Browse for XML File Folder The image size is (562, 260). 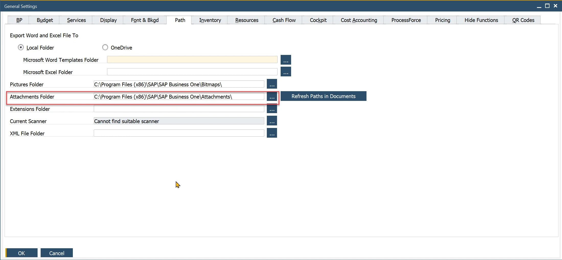point(272,133)
